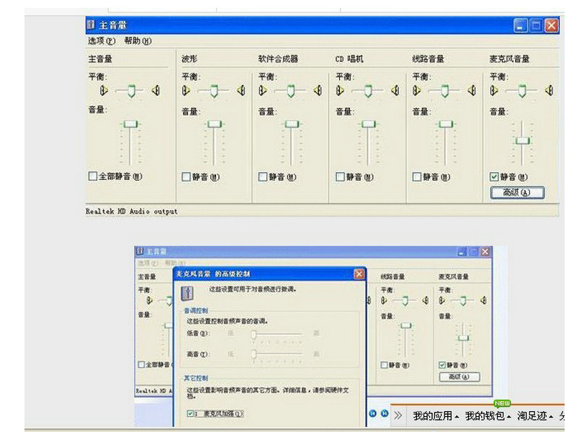Click second blue round icon in bottom bar
574x432 pixels.
(385, 413)
